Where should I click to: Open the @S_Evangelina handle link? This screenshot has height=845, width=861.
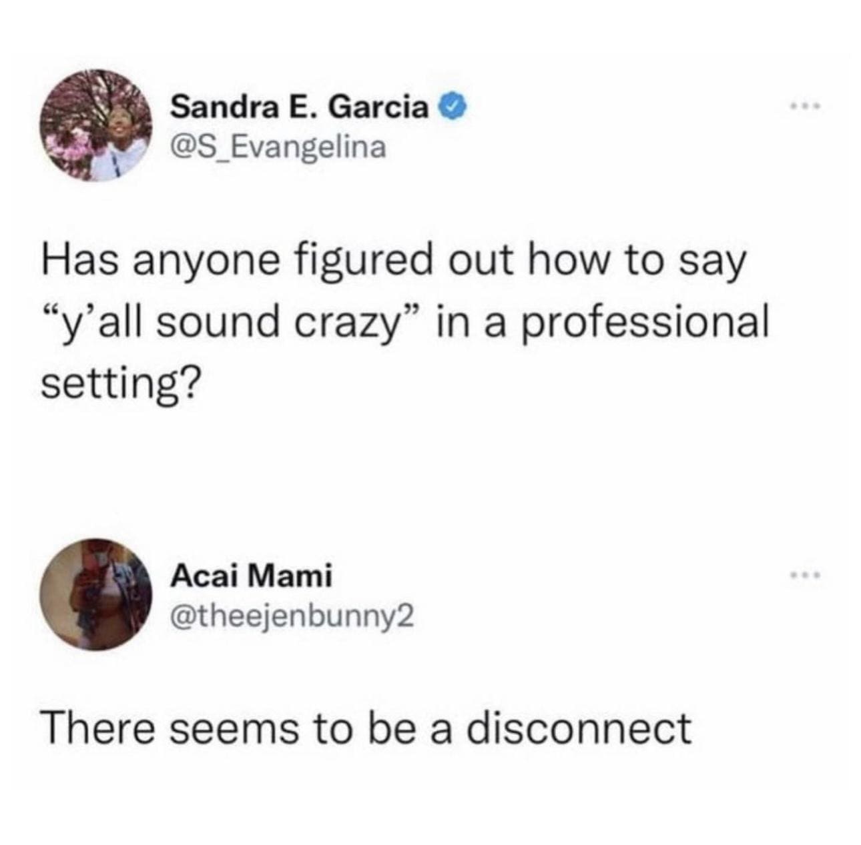click(x=278, y=147)
